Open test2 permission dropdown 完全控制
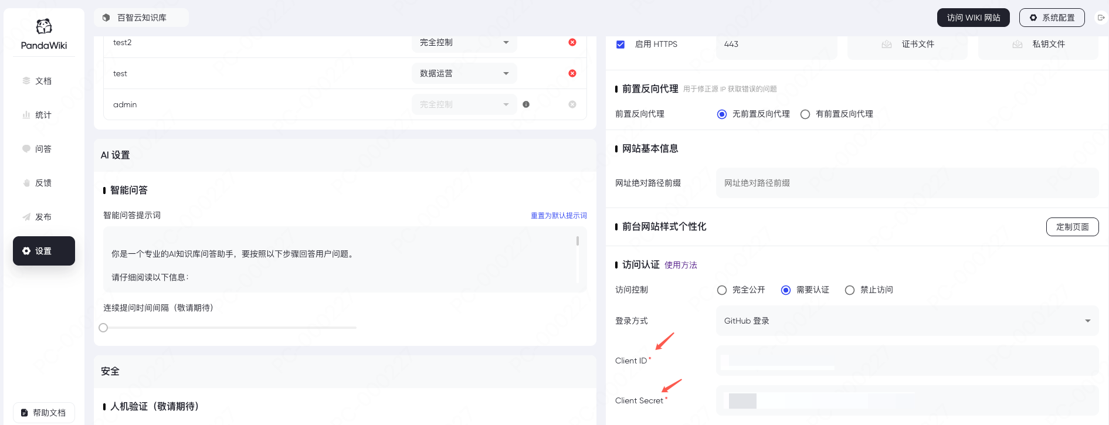This screenshot has height=425, width=1109. click(x=464, y=42)
